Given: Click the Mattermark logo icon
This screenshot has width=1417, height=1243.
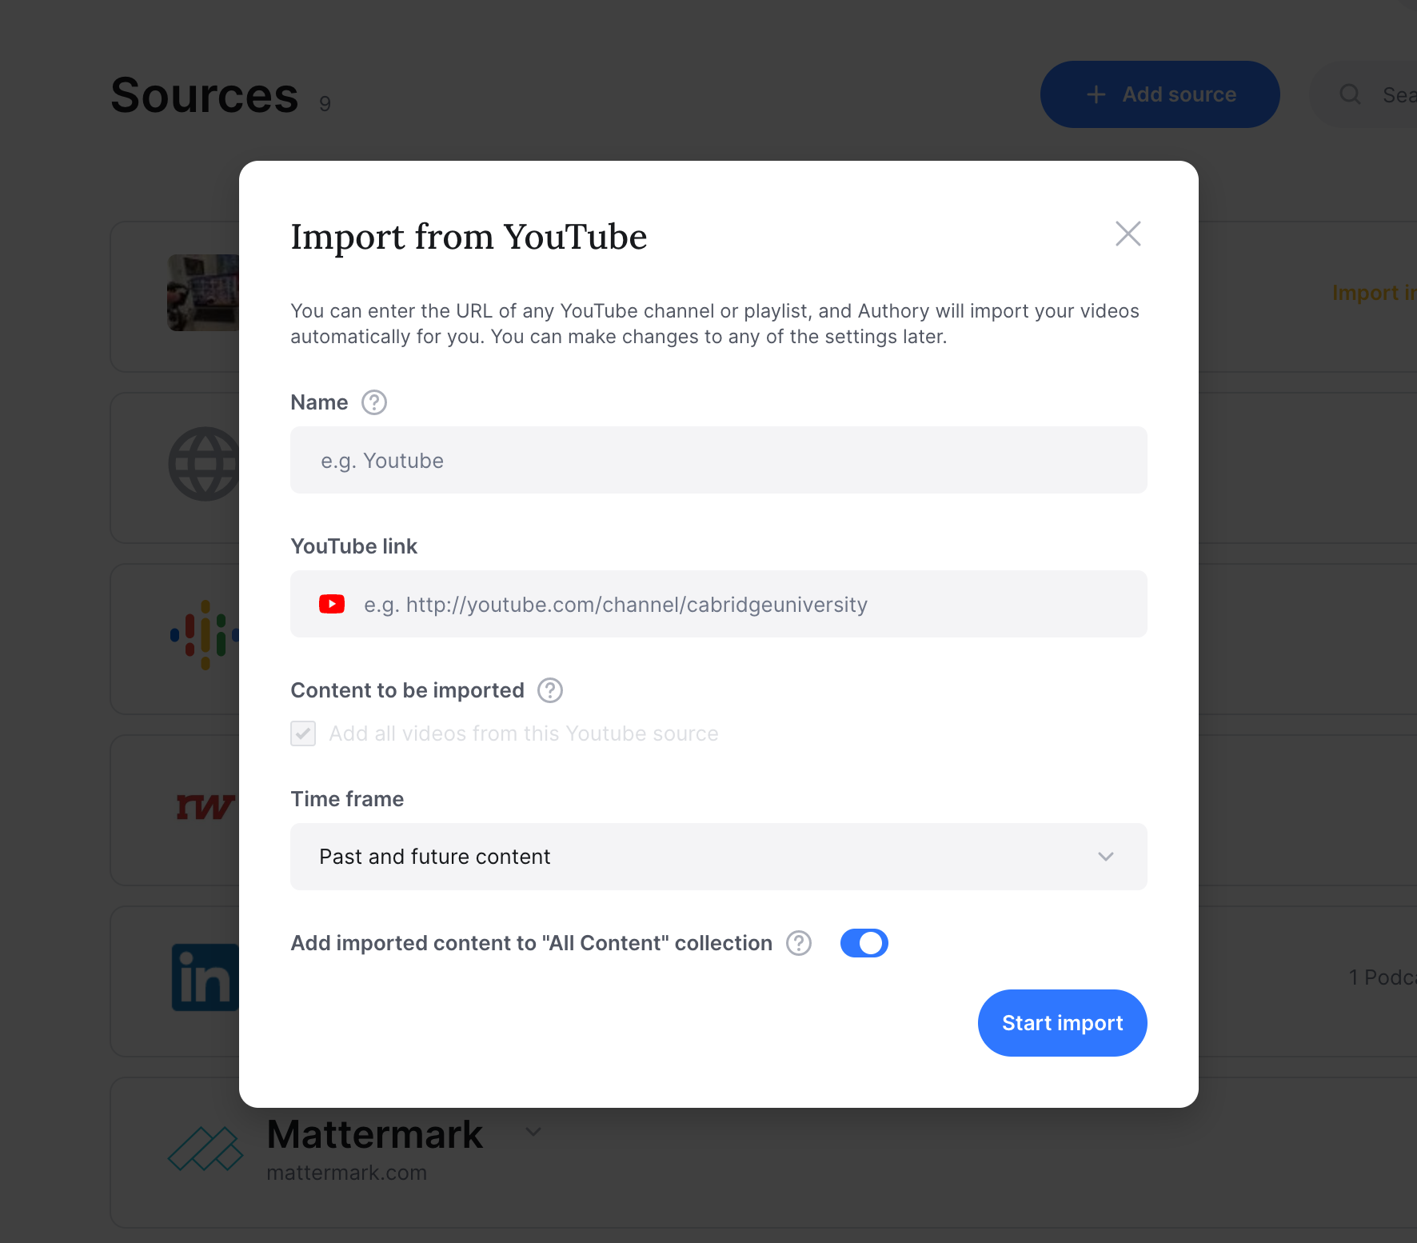Looking at the screenshot, I should coord(206,1149).
